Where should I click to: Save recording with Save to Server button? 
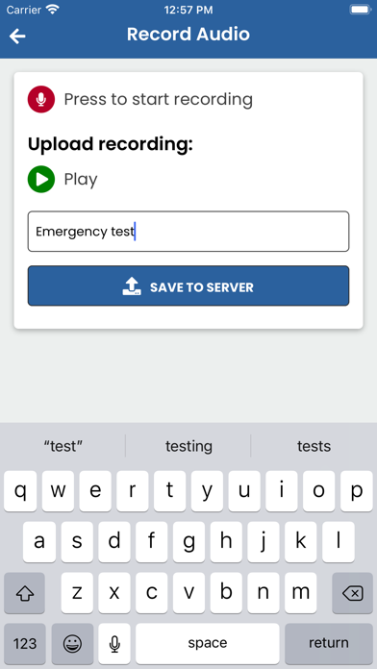pyautogui.click(x=188, y=285)
